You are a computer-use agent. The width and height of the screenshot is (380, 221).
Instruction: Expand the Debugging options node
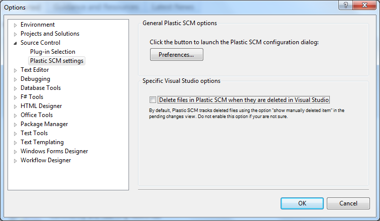pos(16,79)
